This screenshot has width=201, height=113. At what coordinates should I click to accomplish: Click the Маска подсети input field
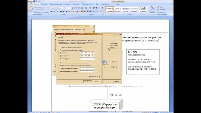pyautogui.click(x=87, y=56)
